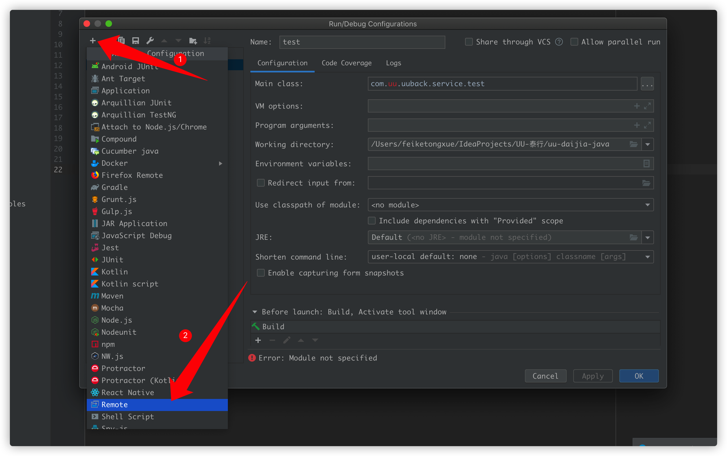Edit the Before launch task with the pencil icon
The image size is (727, 456).
point(287,340)
